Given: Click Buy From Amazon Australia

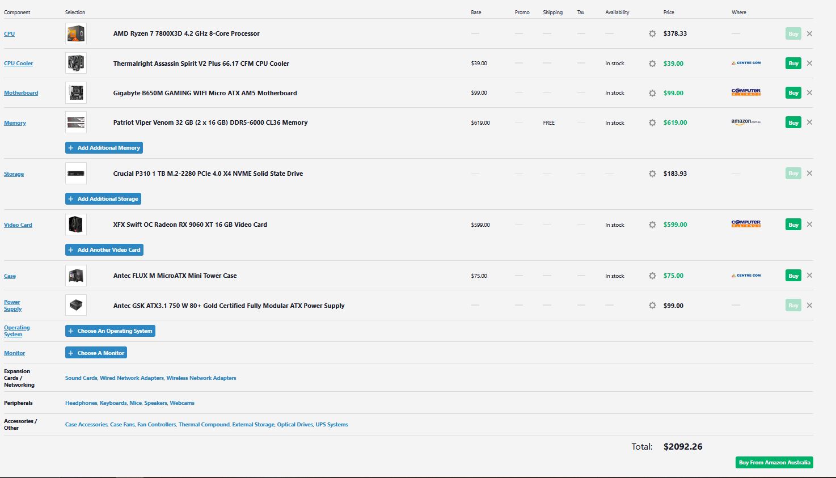Looking at the screenshot, I should click(774, 463).
